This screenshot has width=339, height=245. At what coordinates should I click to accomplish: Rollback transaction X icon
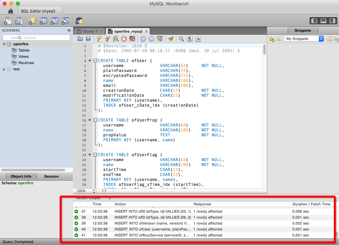pos(151,39)
